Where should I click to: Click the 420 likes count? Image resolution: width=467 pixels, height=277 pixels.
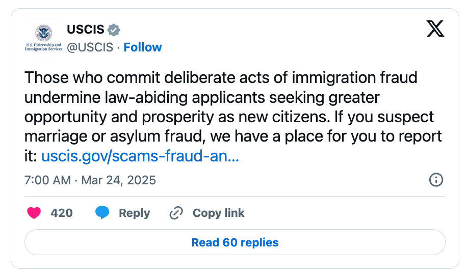tap(62, 213)
